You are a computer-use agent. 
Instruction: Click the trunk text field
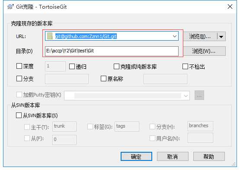(64, 126)
